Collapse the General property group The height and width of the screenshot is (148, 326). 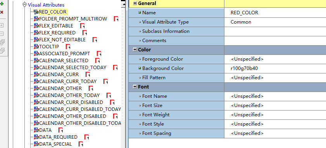pyautogui.click(x=135, y=3)
